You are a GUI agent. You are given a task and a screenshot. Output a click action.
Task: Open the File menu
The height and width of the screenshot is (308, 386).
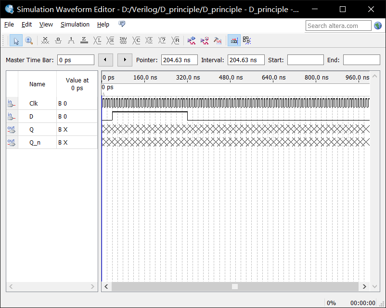(9, 25)
